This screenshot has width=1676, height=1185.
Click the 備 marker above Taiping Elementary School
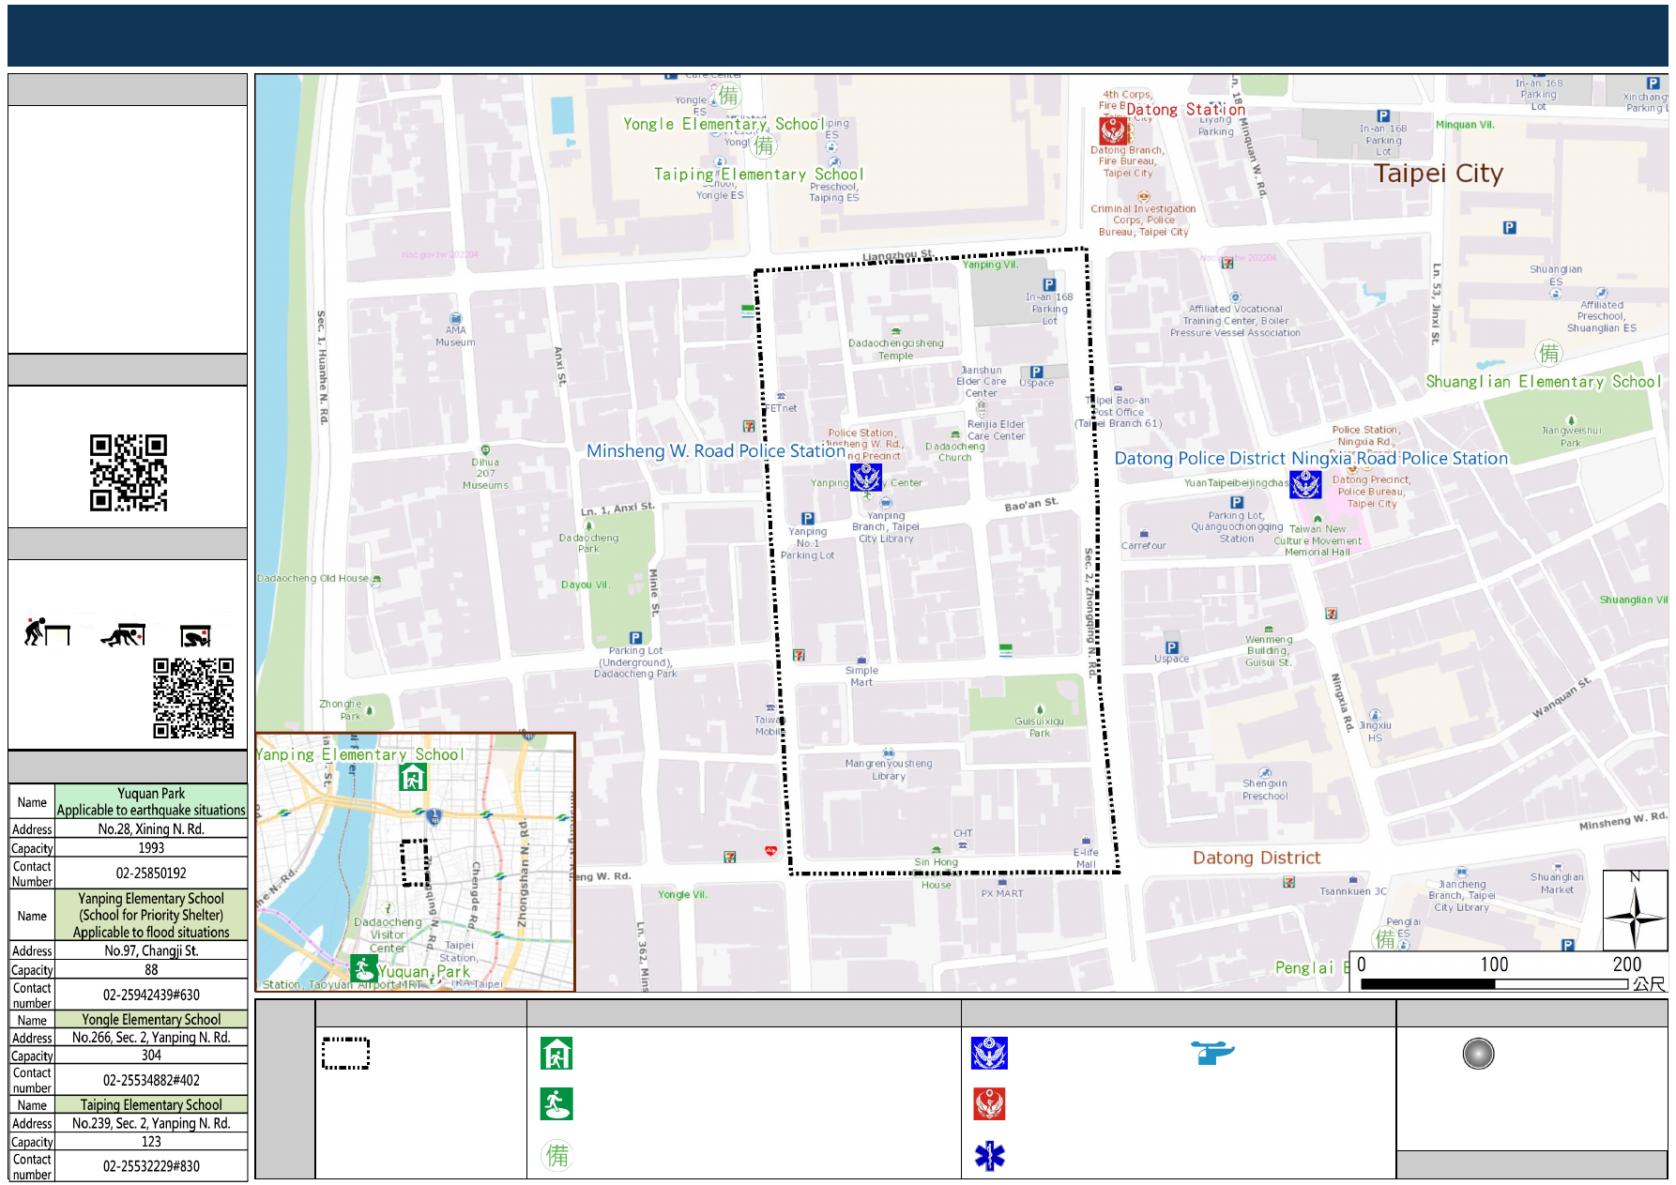click(x=764, y=144)
